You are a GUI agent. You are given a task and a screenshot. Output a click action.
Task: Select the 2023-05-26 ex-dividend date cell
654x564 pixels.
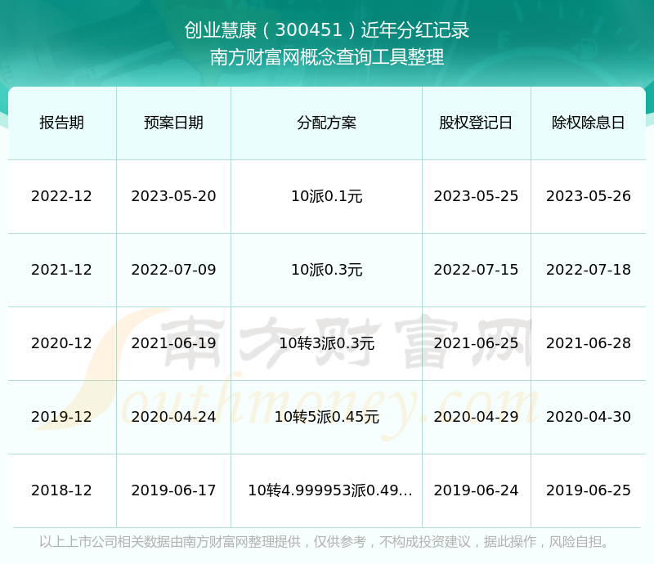point(588,196)
